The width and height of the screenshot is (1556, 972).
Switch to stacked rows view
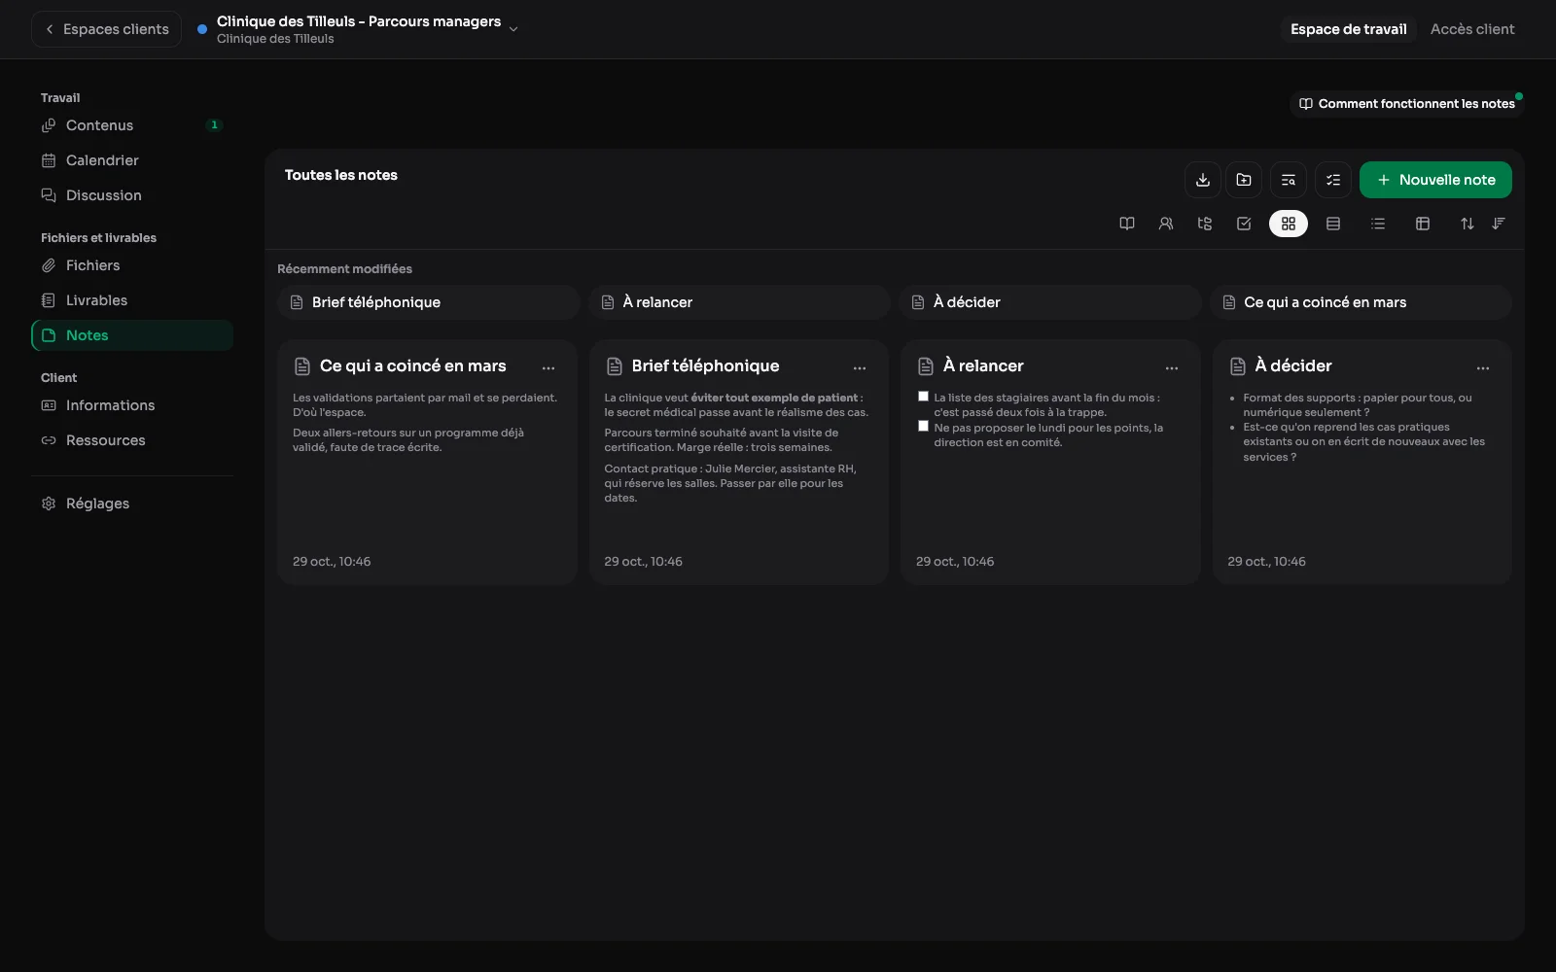tap(1333, 224)
